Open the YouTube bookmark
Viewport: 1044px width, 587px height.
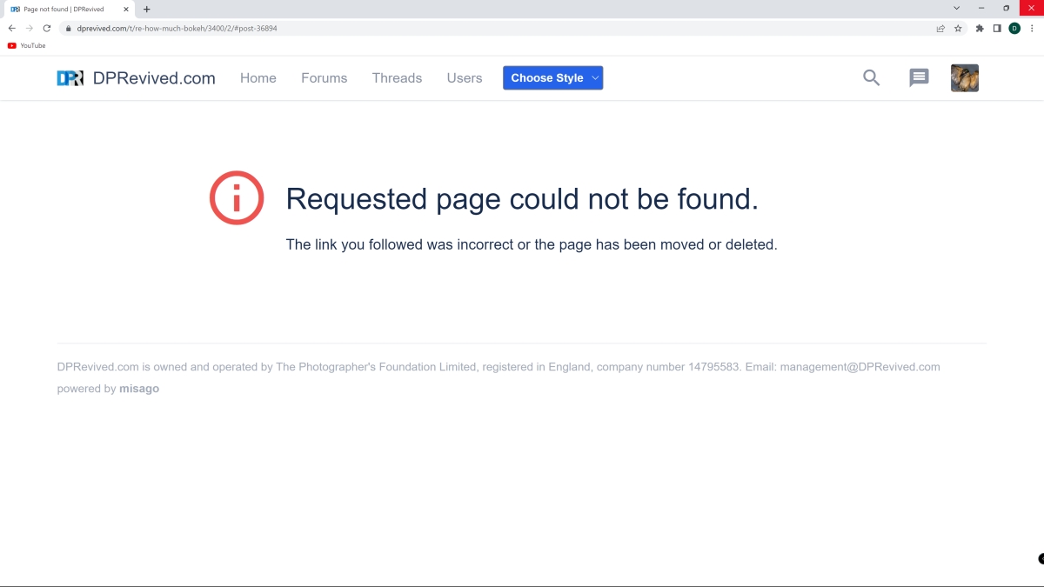(26, 45)
